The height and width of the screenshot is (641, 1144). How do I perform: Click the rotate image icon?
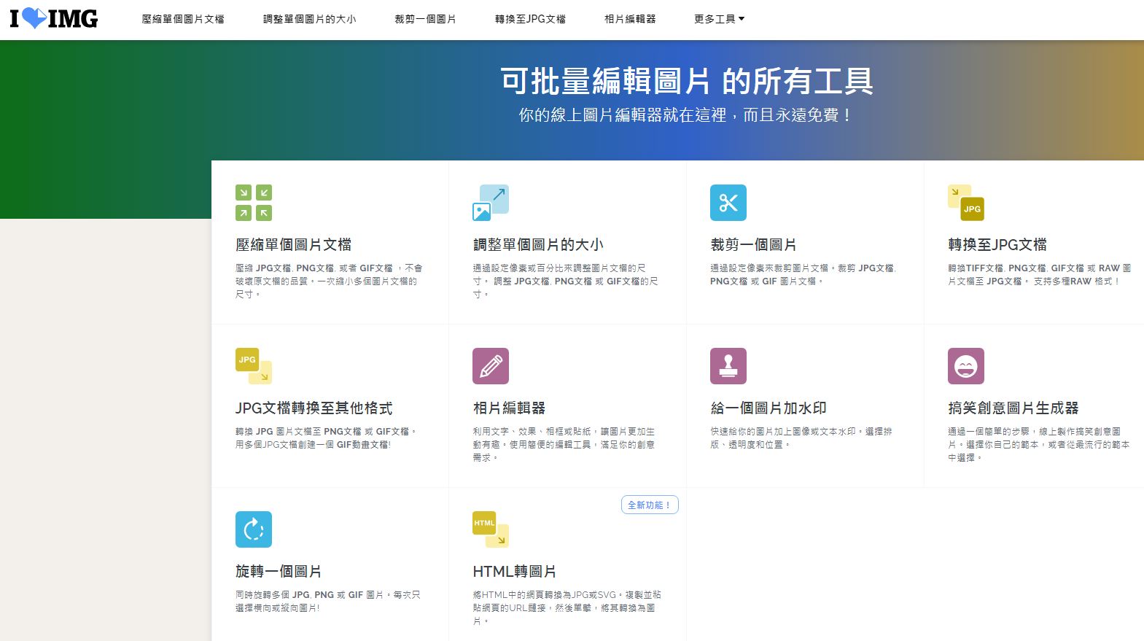pos(254,529)
